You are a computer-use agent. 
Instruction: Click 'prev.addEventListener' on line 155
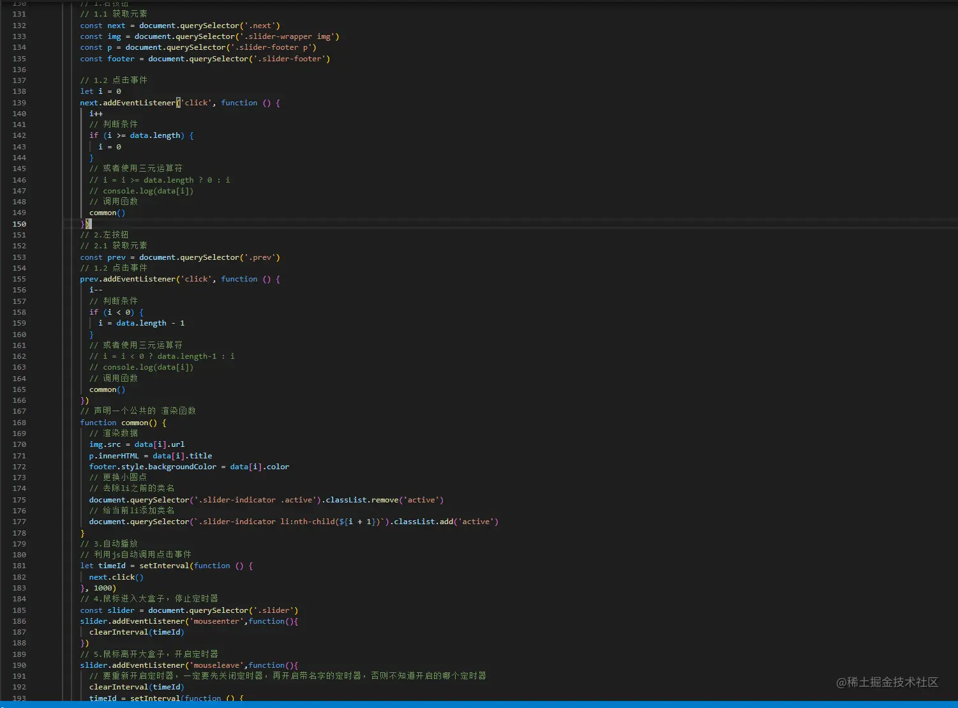click(x=128, y=279)
